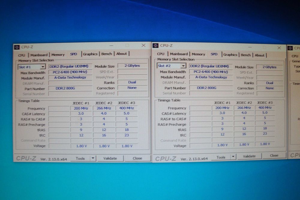The image size is (300, 200).
Task: Click tRC value 23 in Slot #1 window
Action: pyautogui.click(x=127, y=135)
